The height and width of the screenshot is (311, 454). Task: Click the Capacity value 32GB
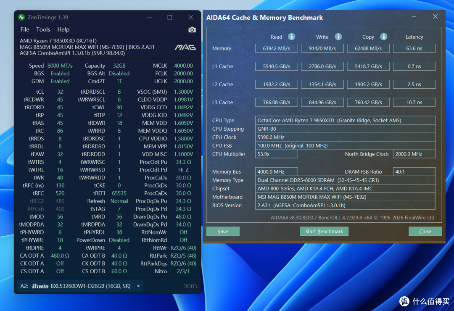[119, 66]
